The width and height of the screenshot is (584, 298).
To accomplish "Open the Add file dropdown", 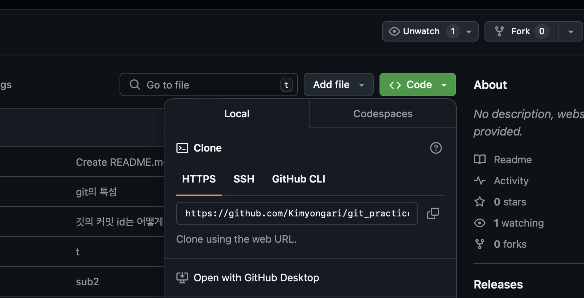I will 339,85.
